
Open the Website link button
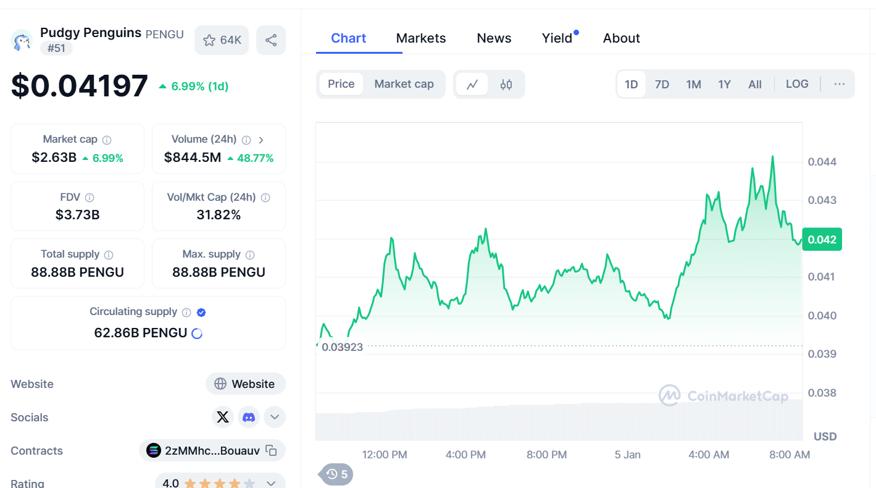click(x=245, y=384)
